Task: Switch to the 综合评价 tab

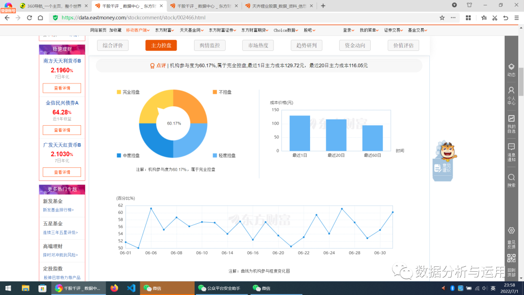Action: (113, 46)
